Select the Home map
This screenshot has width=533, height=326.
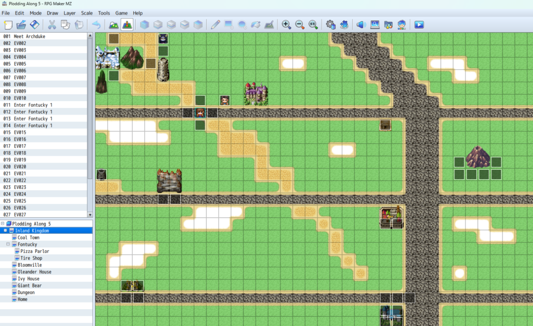point(22,299)
